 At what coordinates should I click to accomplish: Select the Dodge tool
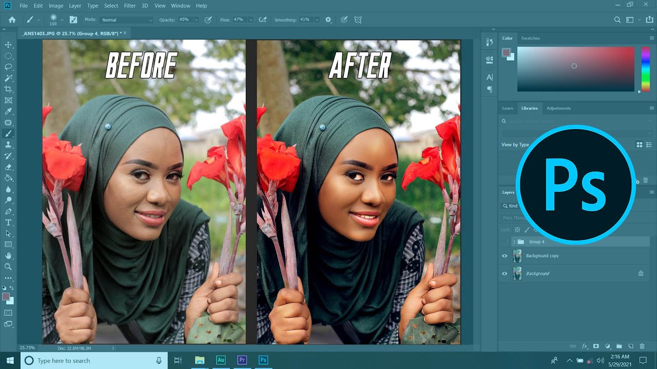click(x=8, y=200)
